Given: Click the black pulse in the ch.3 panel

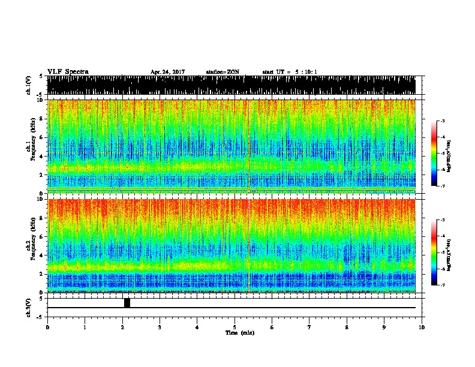Looking at the screenshot, I should coord(127,303).
